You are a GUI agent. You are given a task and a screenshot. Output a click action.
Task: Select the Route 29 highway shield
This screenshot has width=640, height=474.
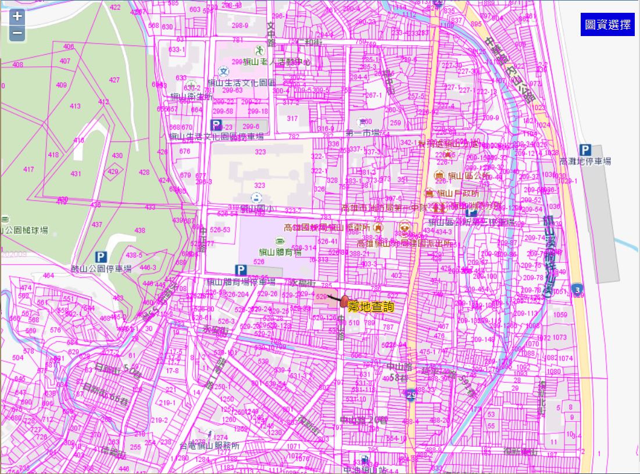coord(411,395)
